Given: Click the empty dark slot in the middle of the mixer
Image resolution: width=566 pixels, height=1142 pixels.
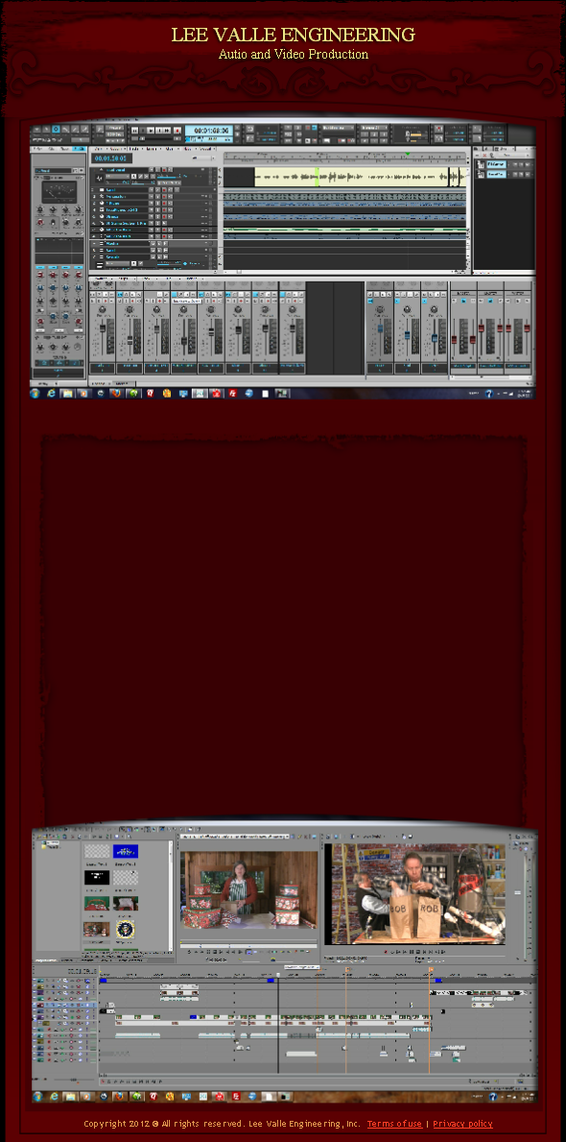Looking at the screenshot, I should 335,328.
